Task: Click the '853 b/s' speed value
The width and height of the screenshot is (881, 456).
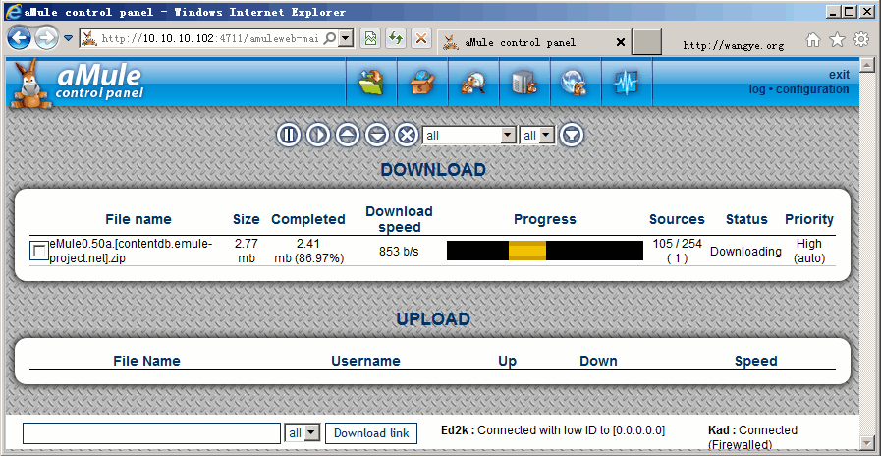Action: pyautogui.click(x=399, y=252)
